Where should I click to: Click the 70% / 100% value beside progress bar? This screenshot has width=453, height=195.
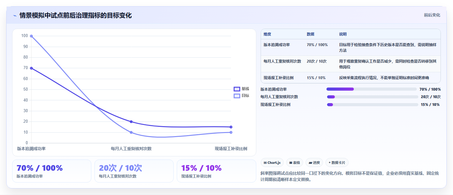pyautogui.click(x=430, y=89)
